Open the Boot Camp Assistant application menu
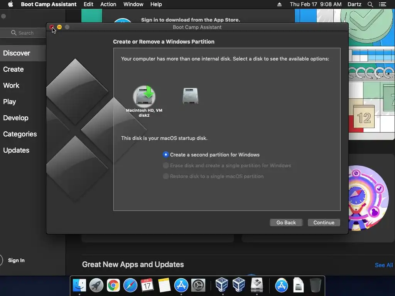Viewport: 395px width, 296px height. (x=49, y=4)
